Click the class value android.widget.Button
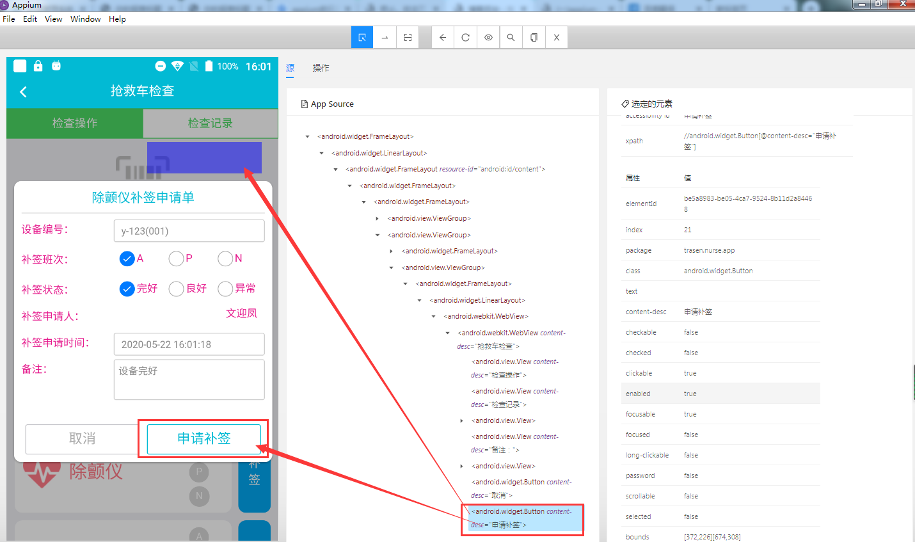This screenshot has height=542, width=915. click(718, 271)
